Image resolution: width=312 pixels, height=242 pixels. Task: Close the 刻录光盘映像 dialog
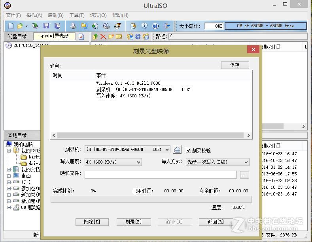pyautogui.click(x=253, y=49)
